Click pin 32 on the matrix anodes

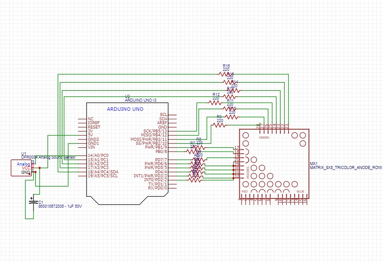point(237,176)
